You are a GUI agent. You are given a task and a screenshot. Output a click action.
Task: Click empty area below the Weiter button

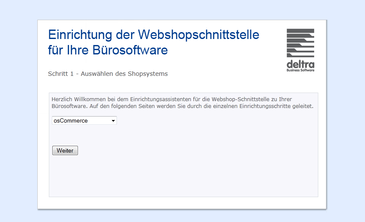point(183,177)
